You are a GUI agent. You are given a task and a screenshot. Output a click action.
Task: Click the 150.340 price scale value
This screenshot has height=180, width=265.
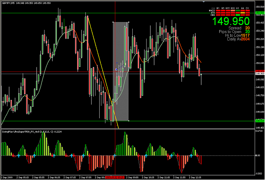coord(260,31)
